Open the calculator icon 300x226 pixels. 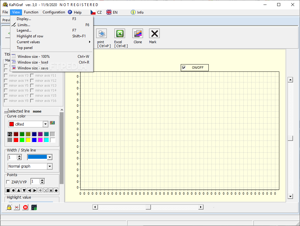[34, 207]
